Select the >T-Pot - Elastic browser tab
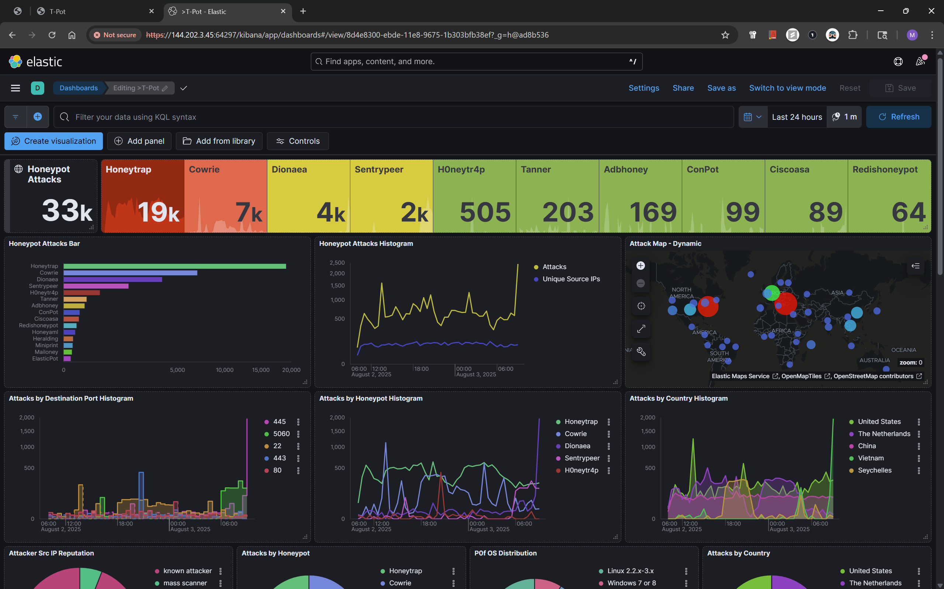This screenshot has width=944, height=589. tap(228, 11)
